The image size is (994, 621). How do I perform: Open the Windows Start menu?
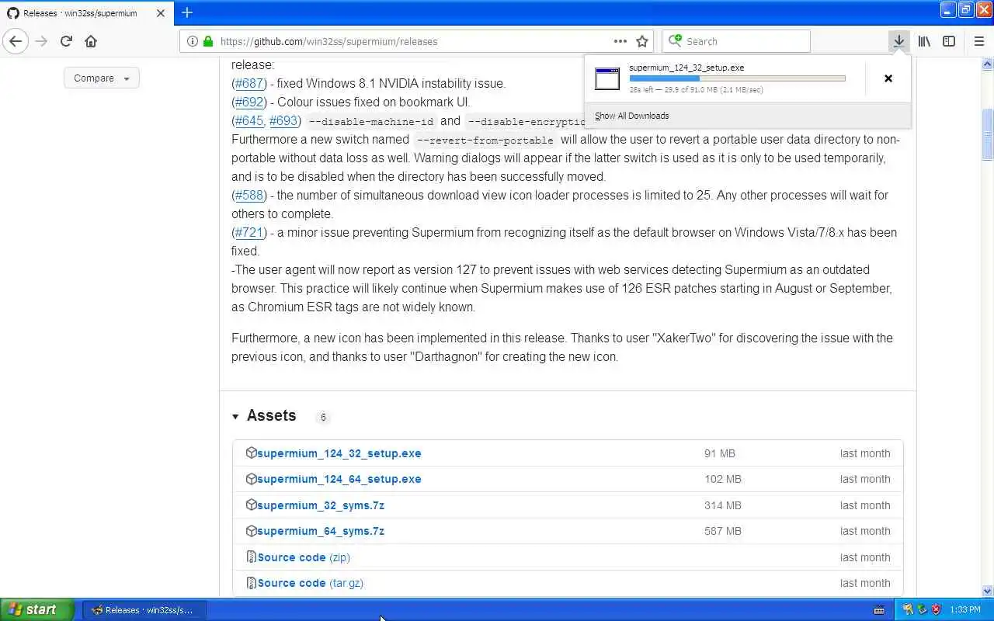[37, 609]
